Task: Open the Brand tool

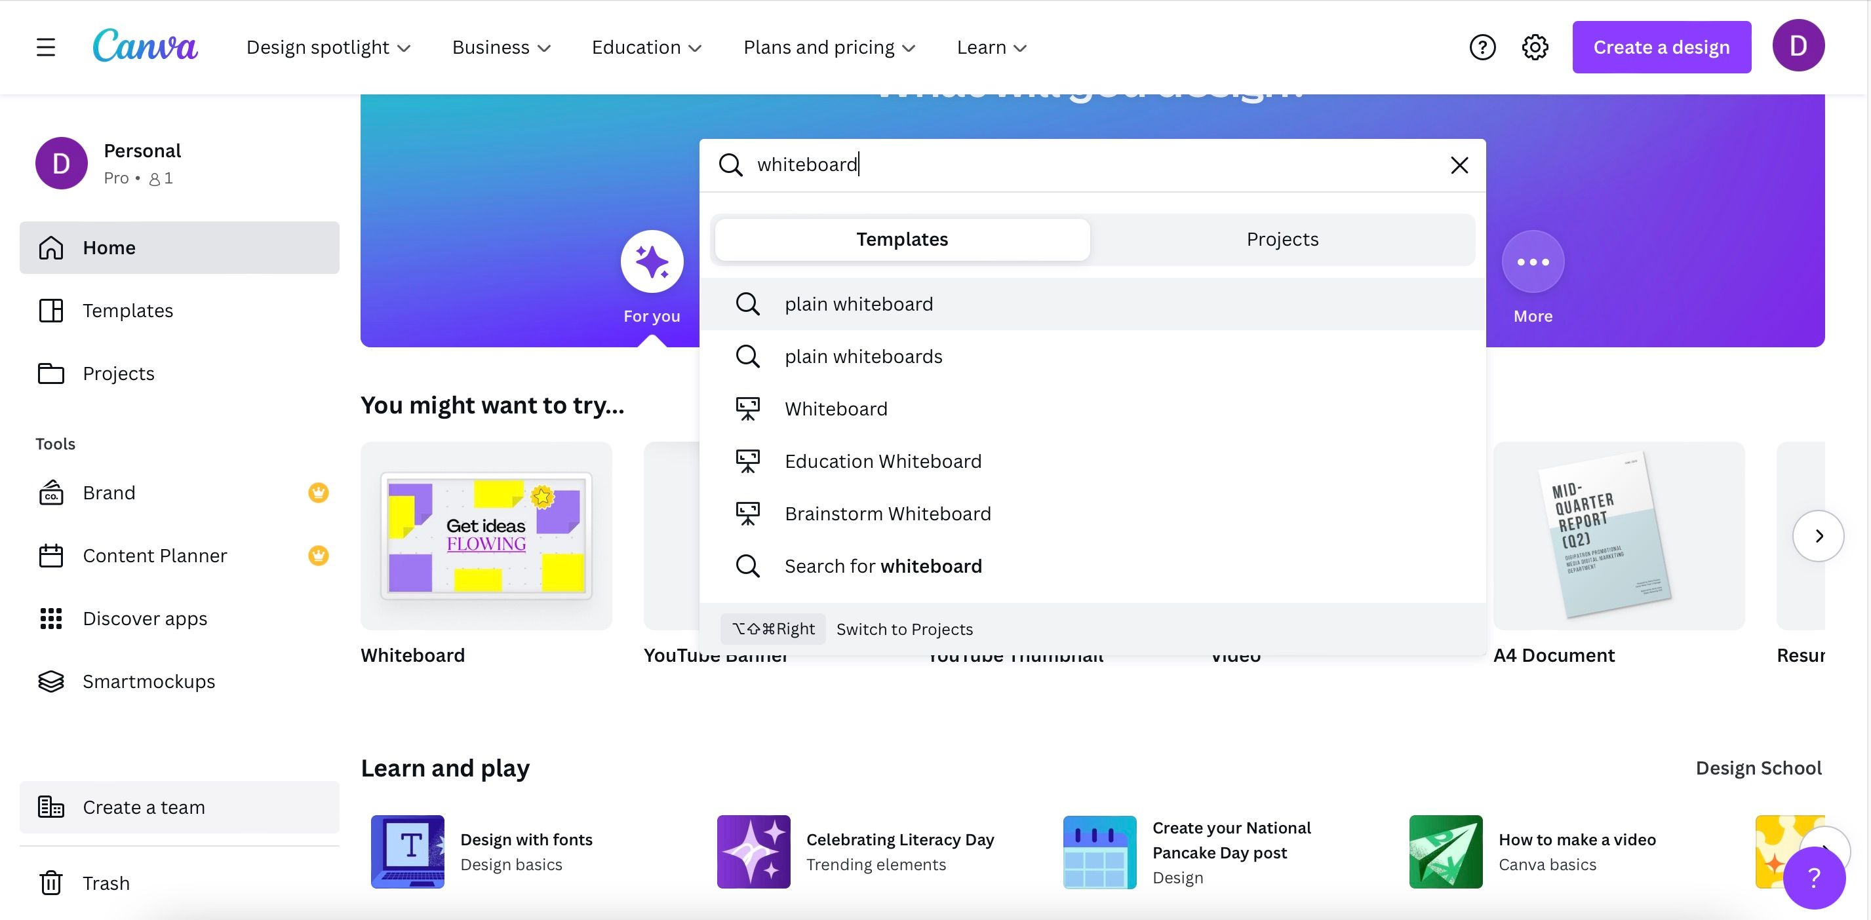Action: pyautogui.click(x=109, y=492)
